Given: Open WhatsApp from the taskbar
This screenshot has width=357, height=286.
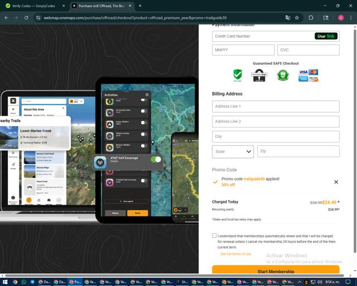Looking at the screenshot, I should coord(23,282).
